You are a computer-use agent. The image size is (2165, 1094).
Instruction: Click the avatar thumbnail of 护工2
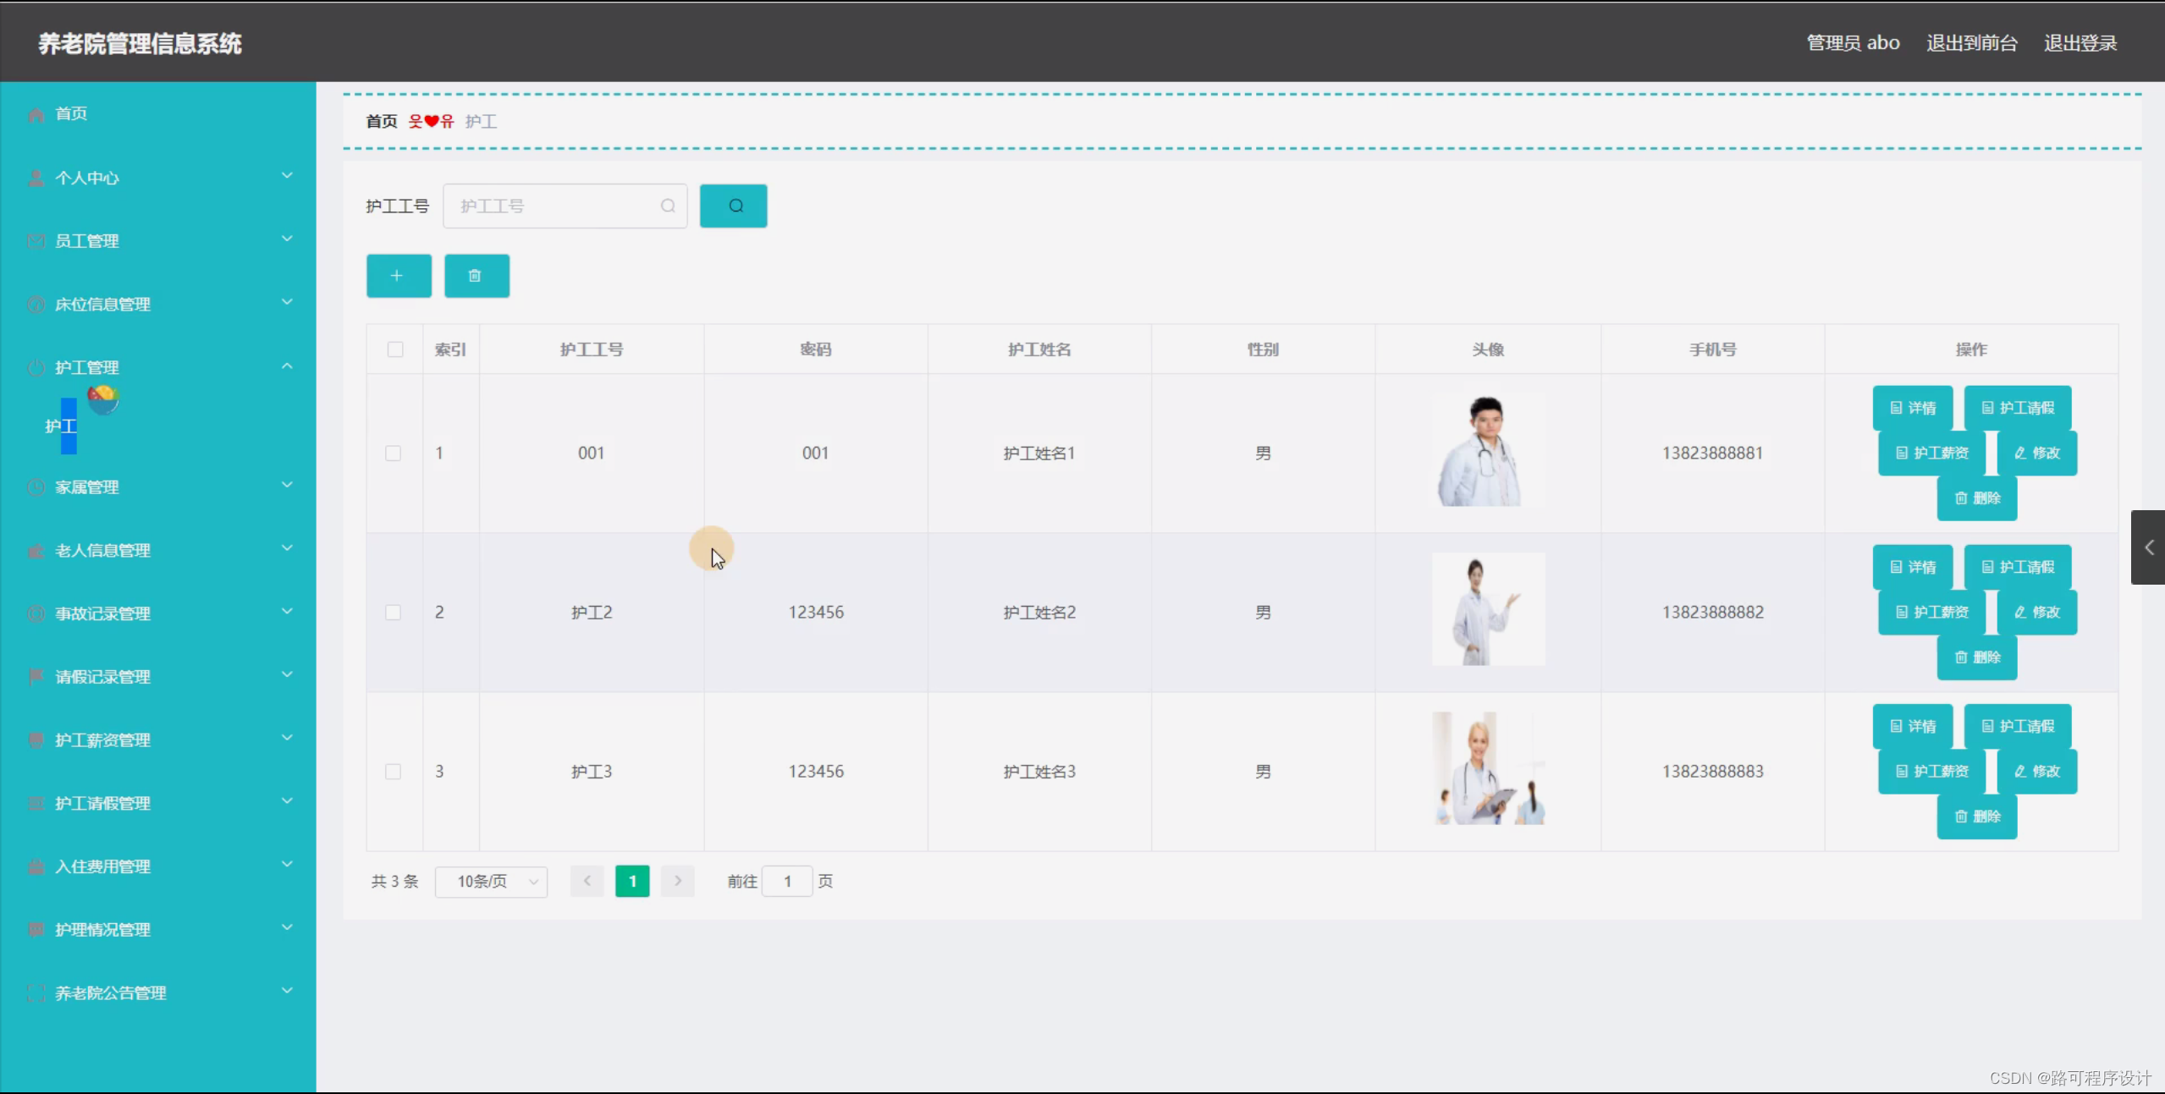pyautogui.click(x=1488, y=609)
